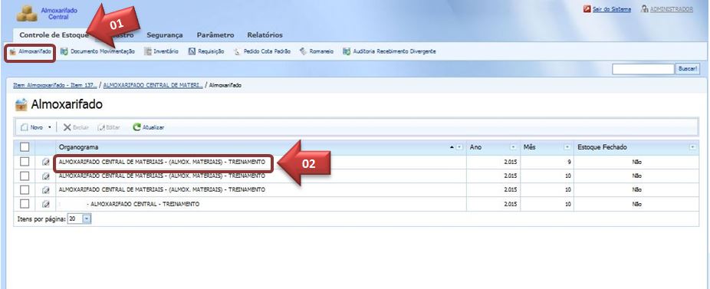The height and width of the screenshot is (289, 710).
Task: Open the Item Almoxarifado breadcrumb link
Action: click(55, 85)
